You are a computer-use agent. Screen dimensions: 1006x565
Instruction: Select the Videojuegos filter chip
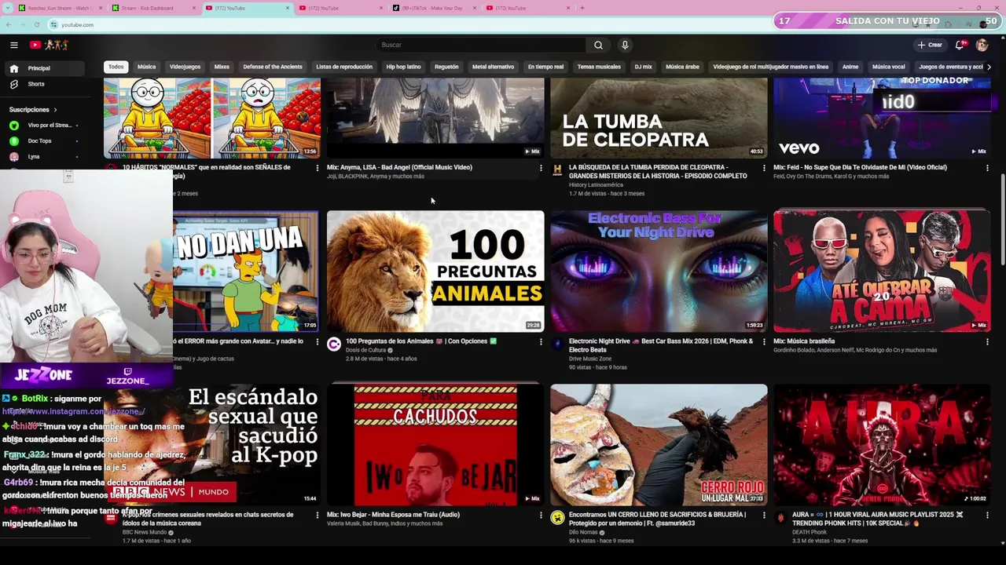tap(185, 67)
